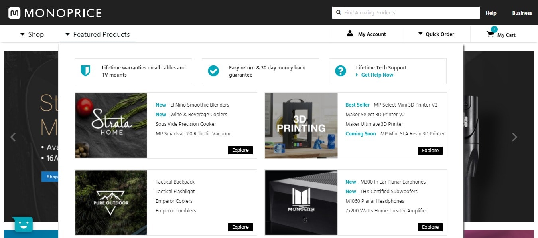
Task: Expand the Shop dropdown menu
Action: 32,34
